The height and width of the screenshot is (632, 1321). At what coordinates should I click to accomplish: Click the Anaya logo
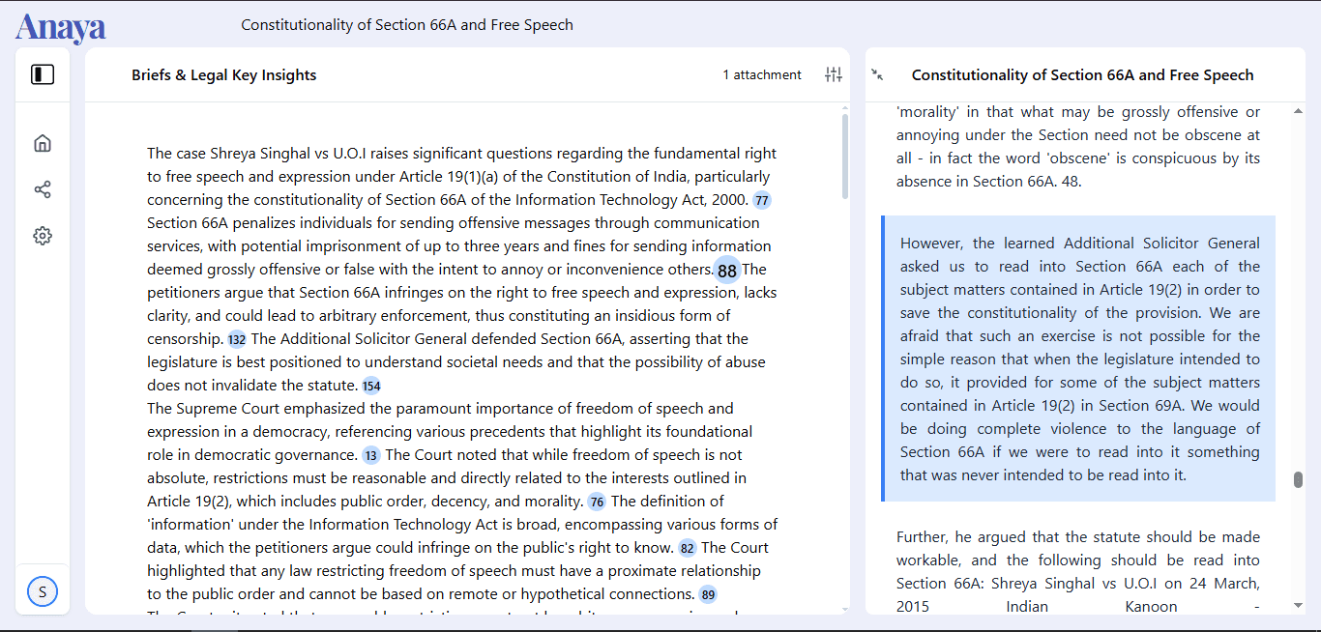point(60,27)
